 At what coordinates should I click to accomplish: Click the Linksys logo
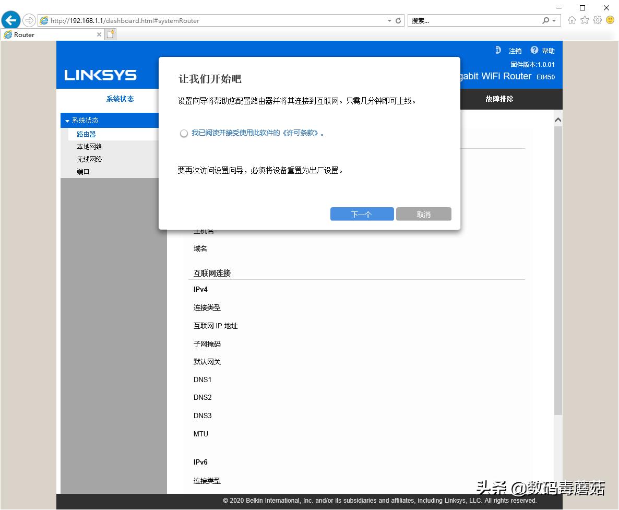coord(101,75)
